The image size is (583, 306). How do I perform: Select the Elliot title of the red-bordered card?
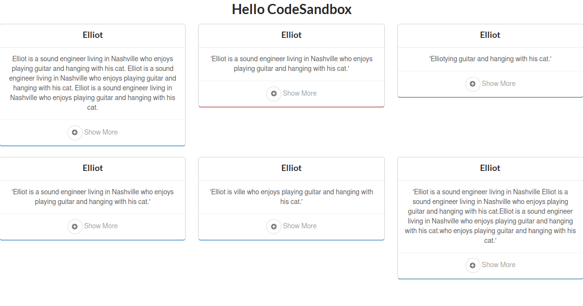(x=291, y=35)
